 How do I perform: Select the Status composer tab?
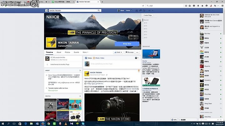[x=88, y=58]
